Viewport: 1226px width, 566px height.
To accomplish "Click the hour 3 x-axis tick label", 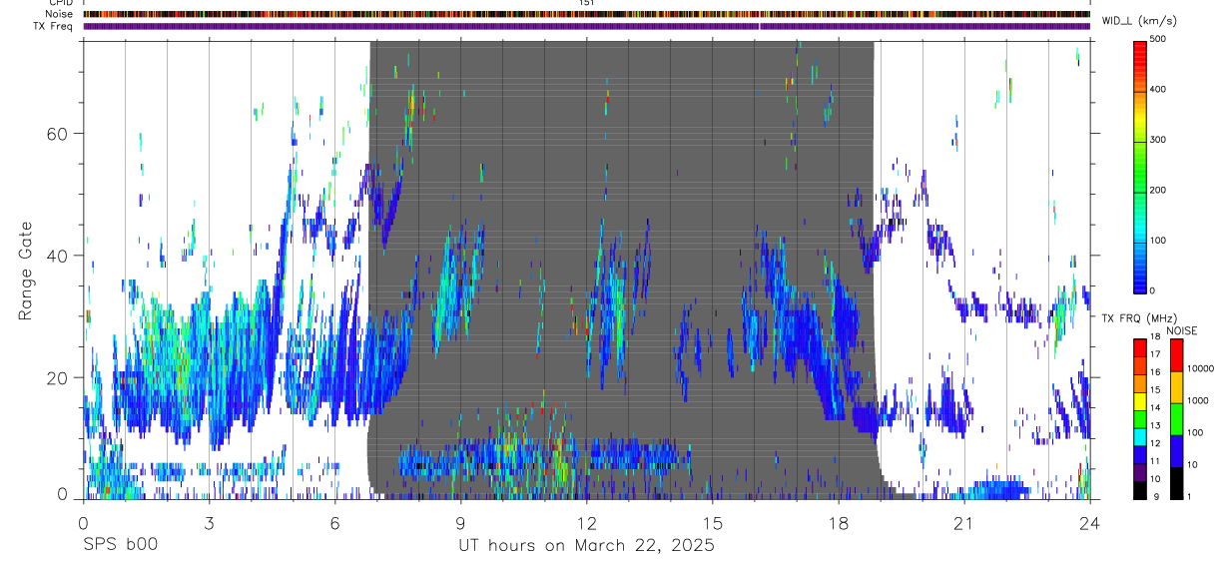I will click(209, 522).
